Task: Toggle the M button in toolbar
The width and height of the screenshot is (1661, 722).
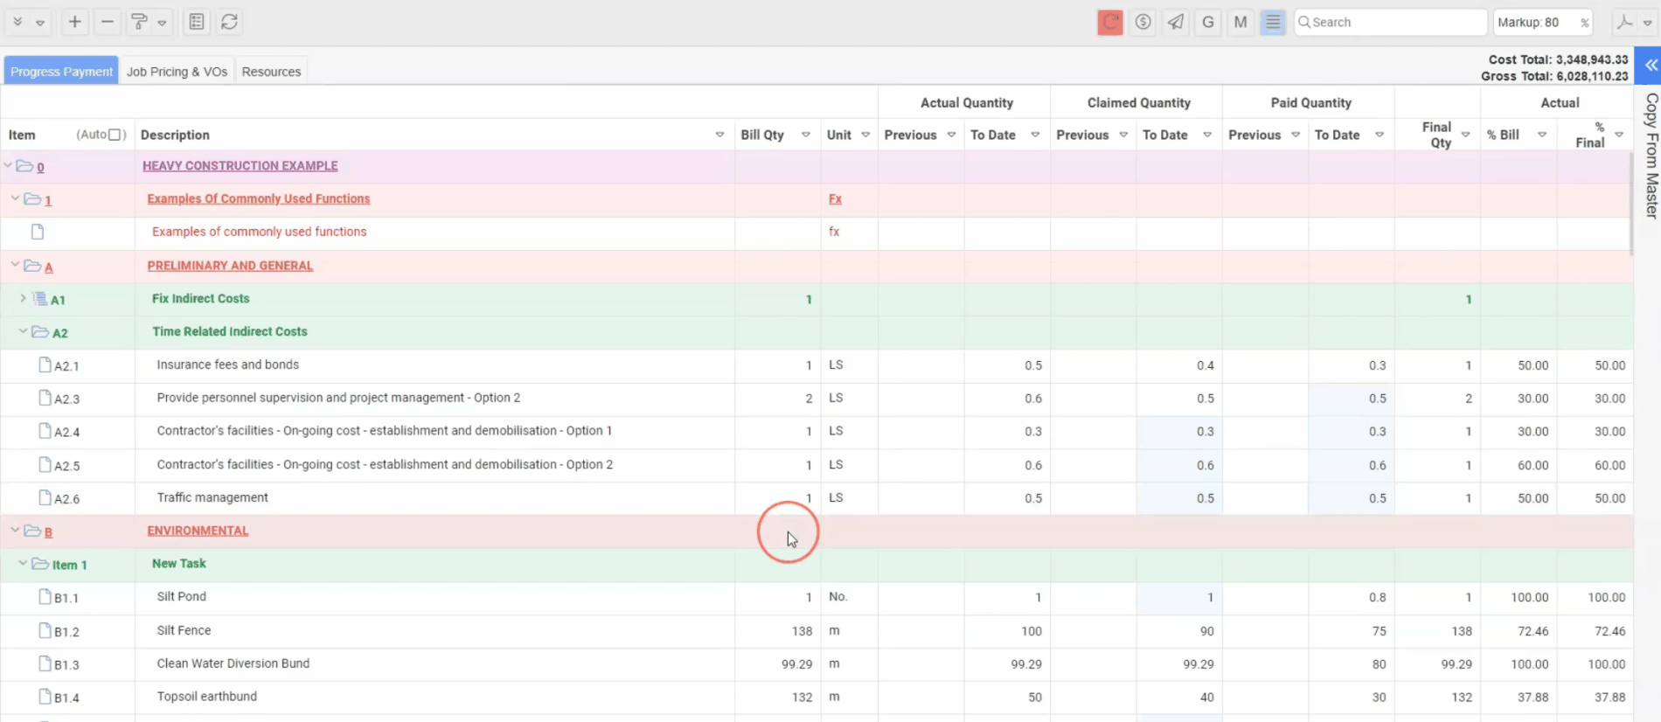Action: point(1241,22)
